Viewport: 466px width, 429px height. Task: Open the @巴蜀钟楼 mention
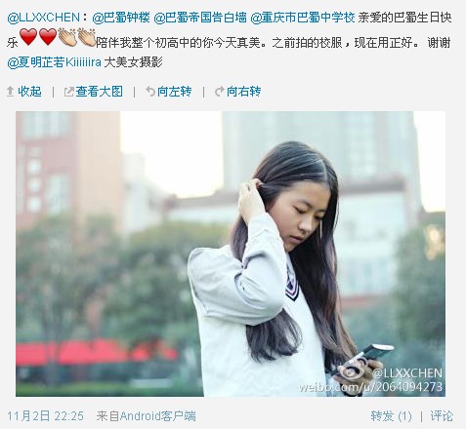[121, 18]
